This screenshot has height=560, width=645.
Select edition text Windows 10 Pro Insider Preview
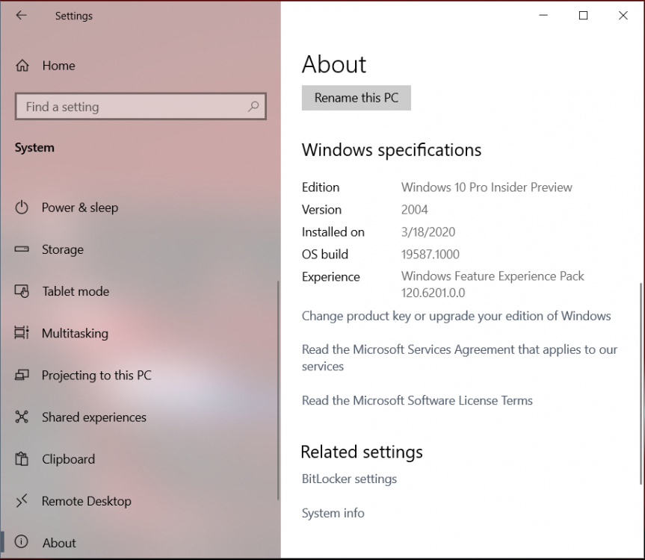point(487,187)
